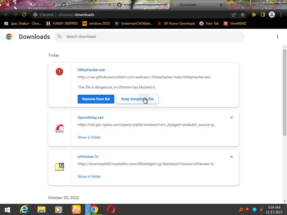Viewport: 287px width, 215px height.
Task: Click the address bar URL chrome://downloads
Action: tap(76, 15)
